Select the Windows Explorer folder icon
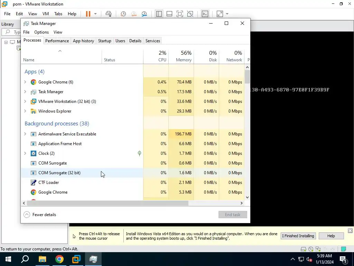 pyautogui.click(x=34, y=111)
